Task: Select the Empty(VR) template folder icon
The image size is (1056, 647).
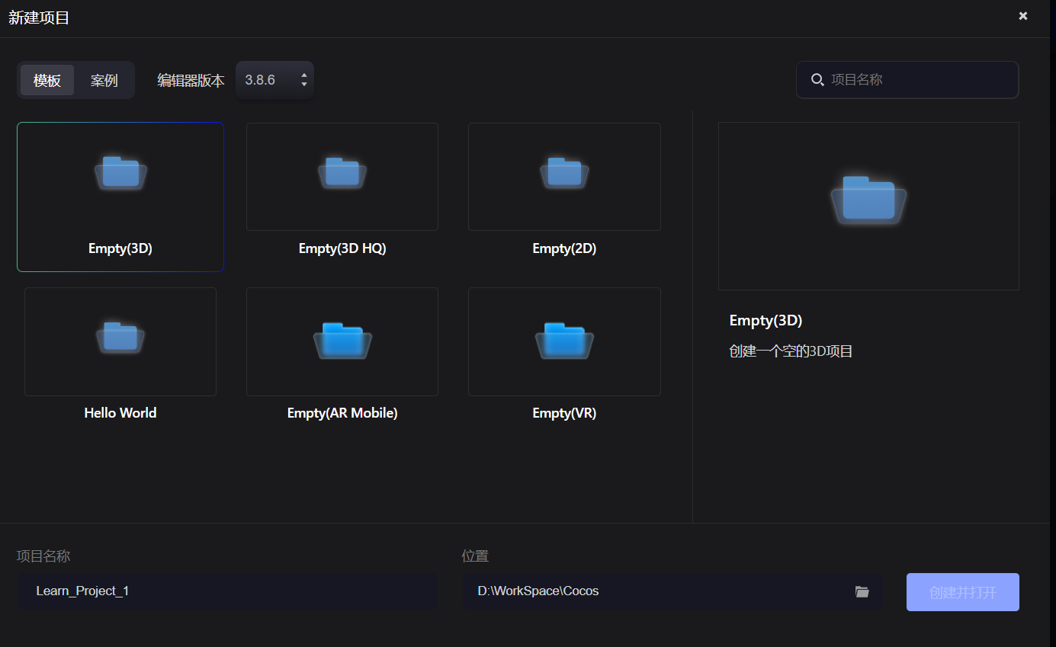Action: (x=564, y=340)
